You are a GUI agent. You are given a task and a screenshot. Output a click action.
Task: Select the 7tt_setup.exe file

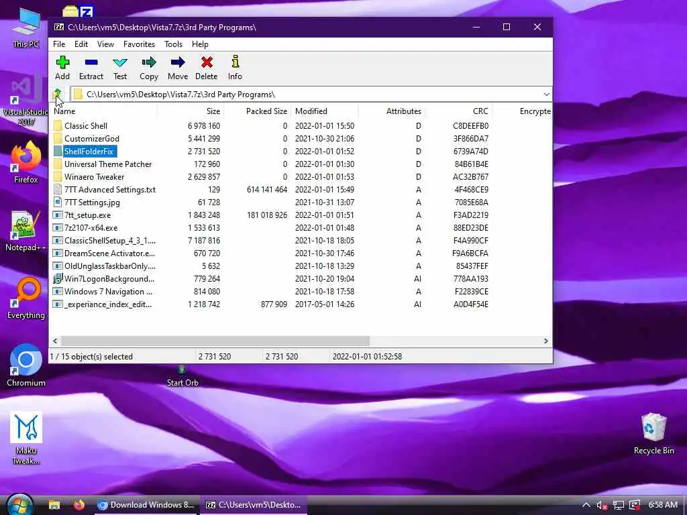click(88, 215)
